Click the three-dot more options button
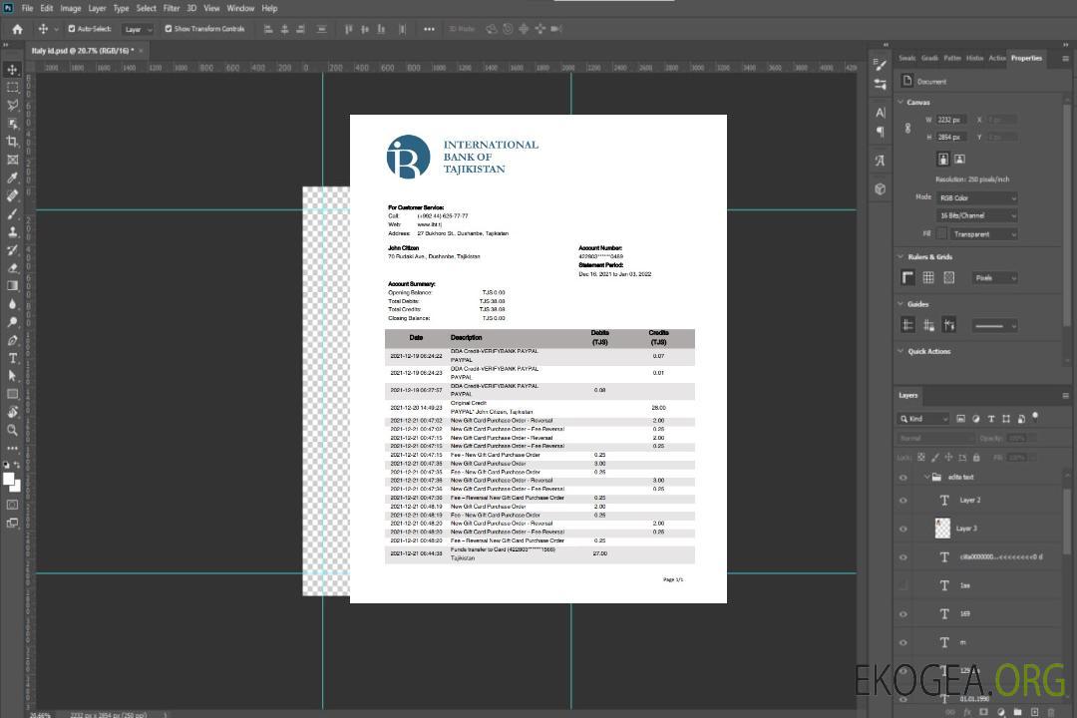 click(x=429, y=29)
